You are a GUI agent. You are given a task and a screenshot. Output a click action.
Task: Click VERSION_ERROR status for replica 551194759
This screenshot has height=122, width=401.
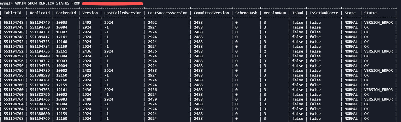tap(378, 71)
